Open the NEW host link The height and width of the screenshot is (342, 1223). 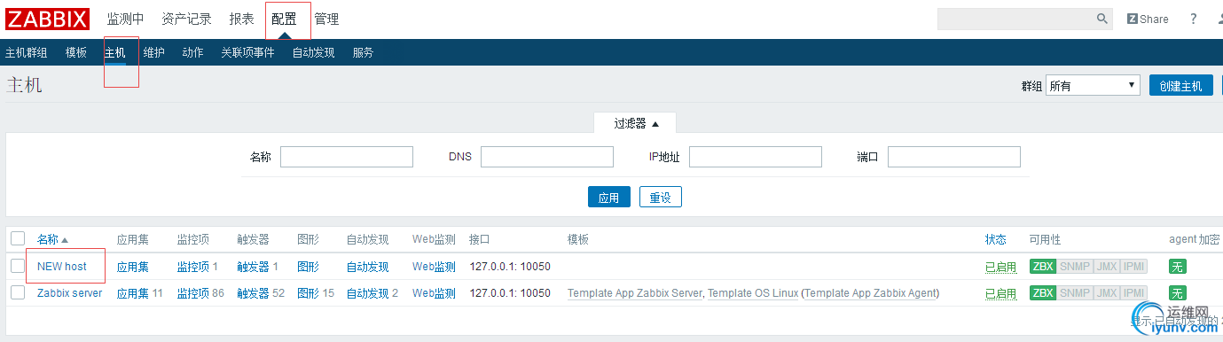pos(62,266)
